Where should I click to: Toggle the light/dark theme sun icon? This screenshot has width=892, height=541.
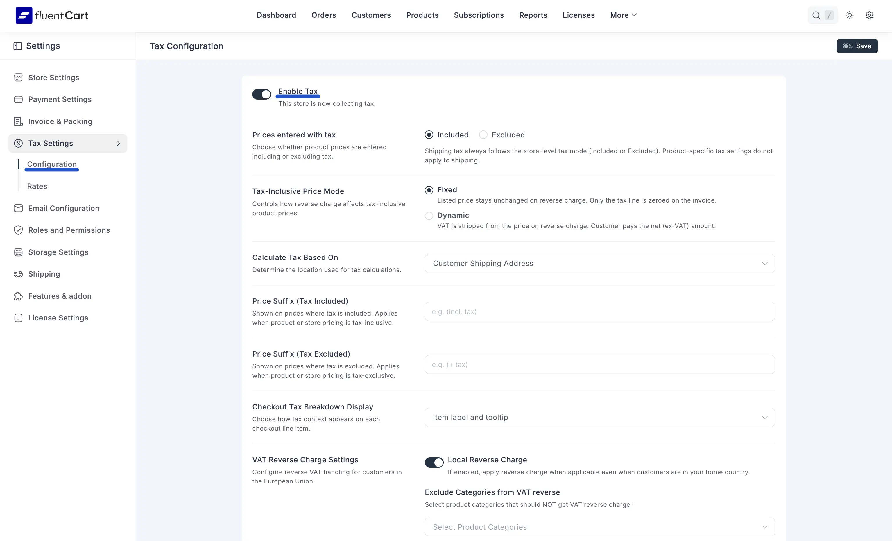tap(849, 15)
